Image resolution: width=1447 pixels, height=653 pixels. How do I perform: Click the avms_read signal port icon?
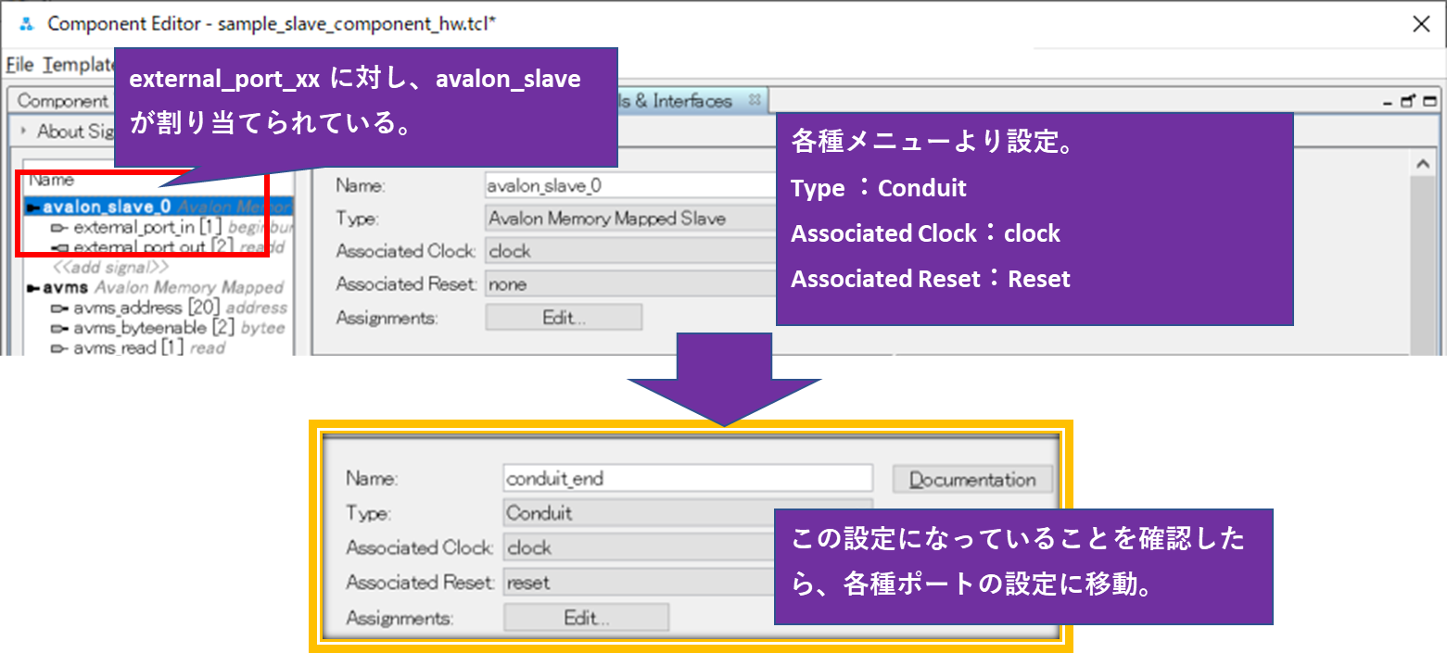point(58,347)
